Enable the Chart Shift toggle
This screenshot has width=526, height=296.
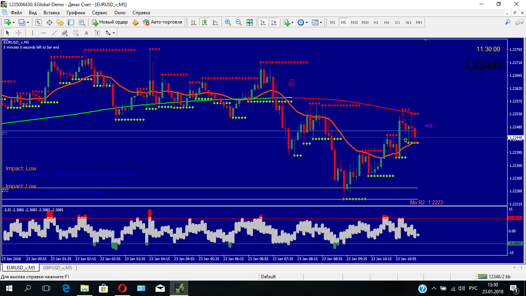click(x=274, y=22)
